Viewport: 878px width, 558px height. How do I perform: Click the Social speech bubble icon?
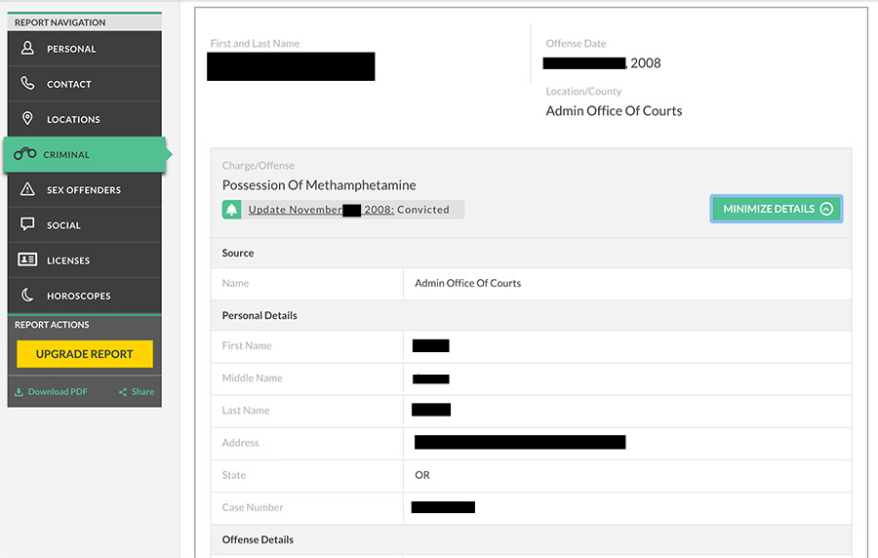tap(27, 224)
